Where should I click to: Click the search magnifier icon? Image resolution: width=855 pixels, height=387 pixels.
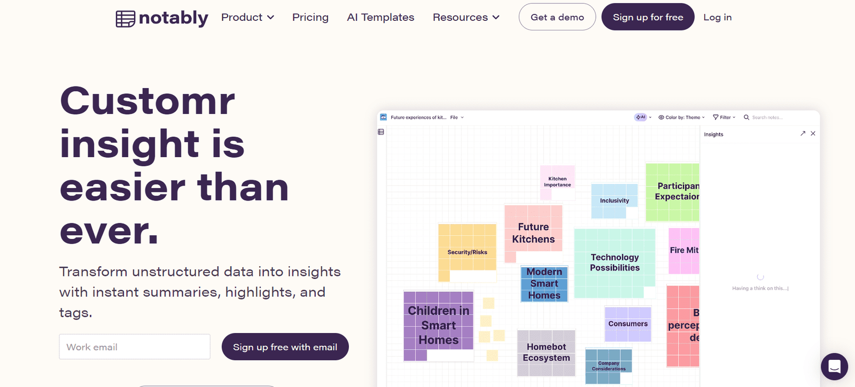[x=747, y=117]
